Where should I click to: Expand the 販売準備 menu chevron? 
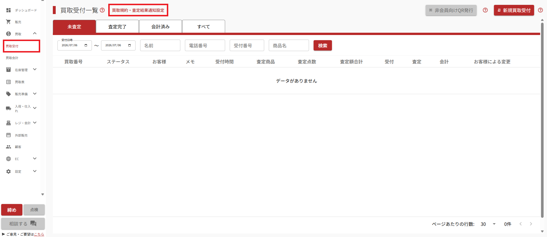pyautogui.click(x=35, y=94)
